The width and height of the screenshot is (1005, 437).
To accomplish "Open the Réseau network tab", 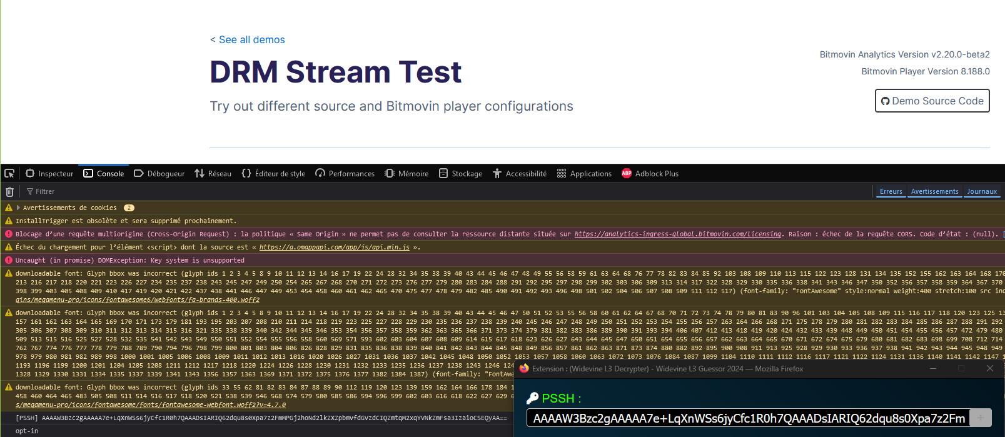I will pyautogui.click(x=213, y=173).
